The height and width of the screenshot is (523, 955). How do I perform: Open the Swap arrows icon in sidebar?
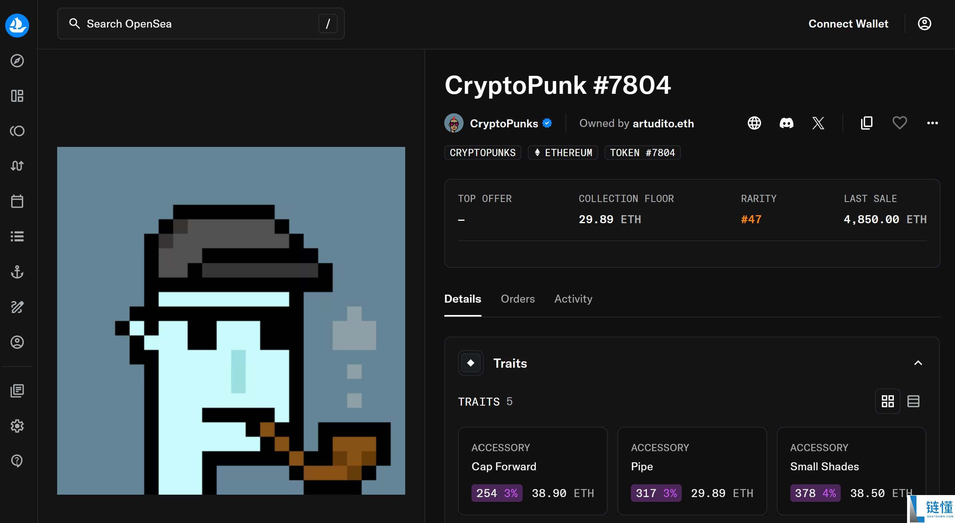[x=17, y=166]
